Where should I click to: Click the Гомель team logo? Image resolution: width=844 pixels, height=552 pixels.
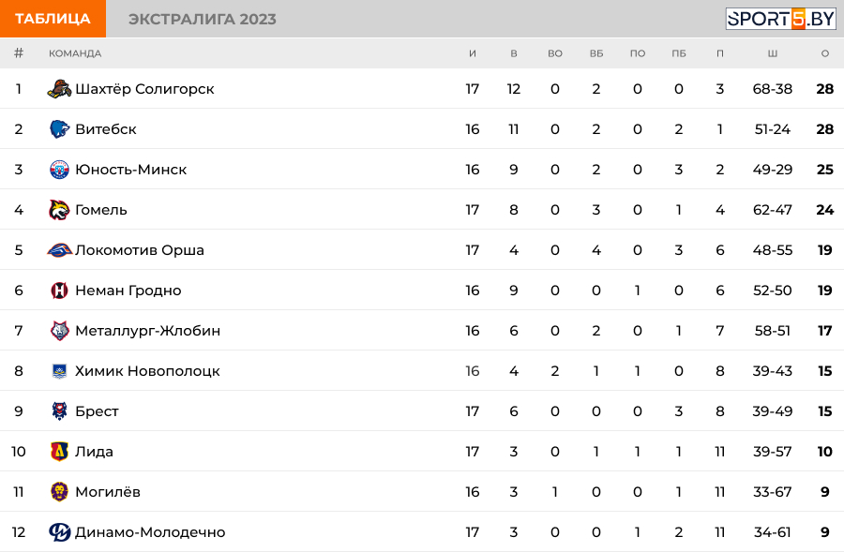[x=59, y=210]
